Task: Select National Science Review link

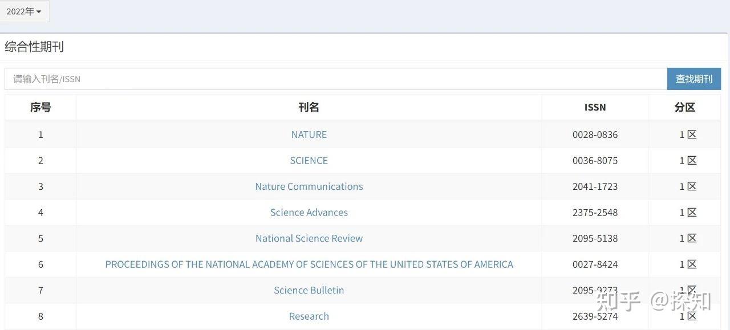Action: tap(309, 238)
